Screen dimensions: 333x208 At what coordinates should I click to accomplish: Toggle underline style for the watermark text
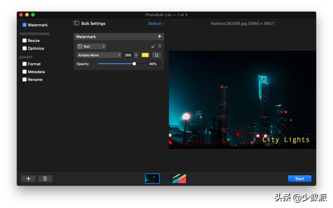(156, 55)
